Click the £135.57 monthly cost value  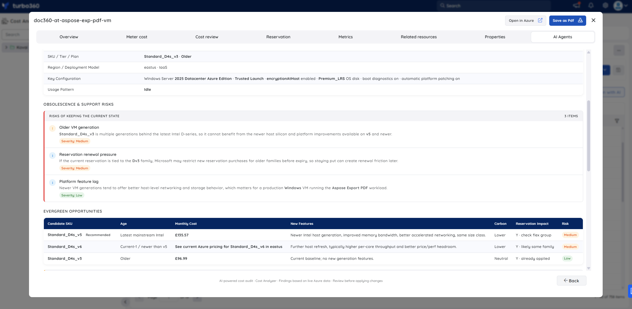pyautogui.click(x=182, y=235)
